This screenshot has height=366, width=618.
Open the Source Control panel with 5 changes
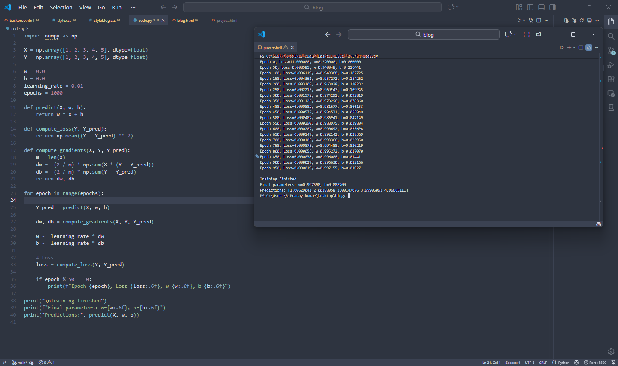[611, 50]
